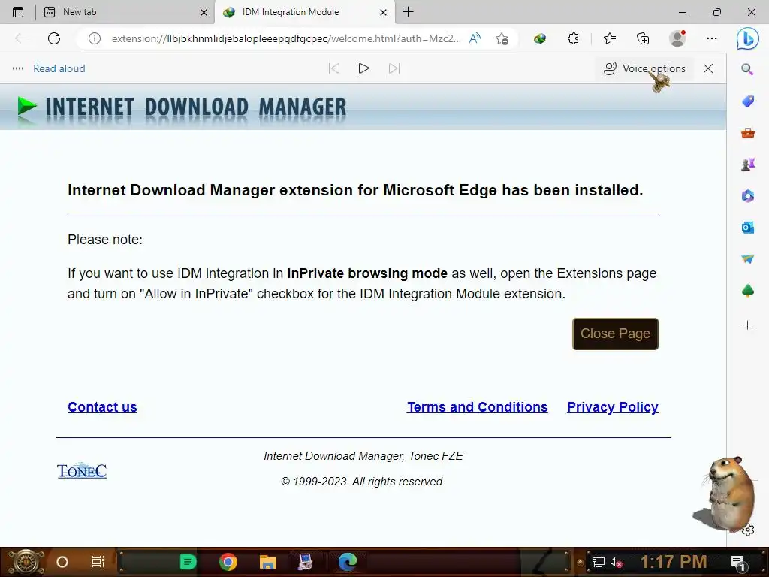The height and width of the screenshot is (577, 769).
Task: Open File Explorer from taskbar
Action: click(268, 562)
